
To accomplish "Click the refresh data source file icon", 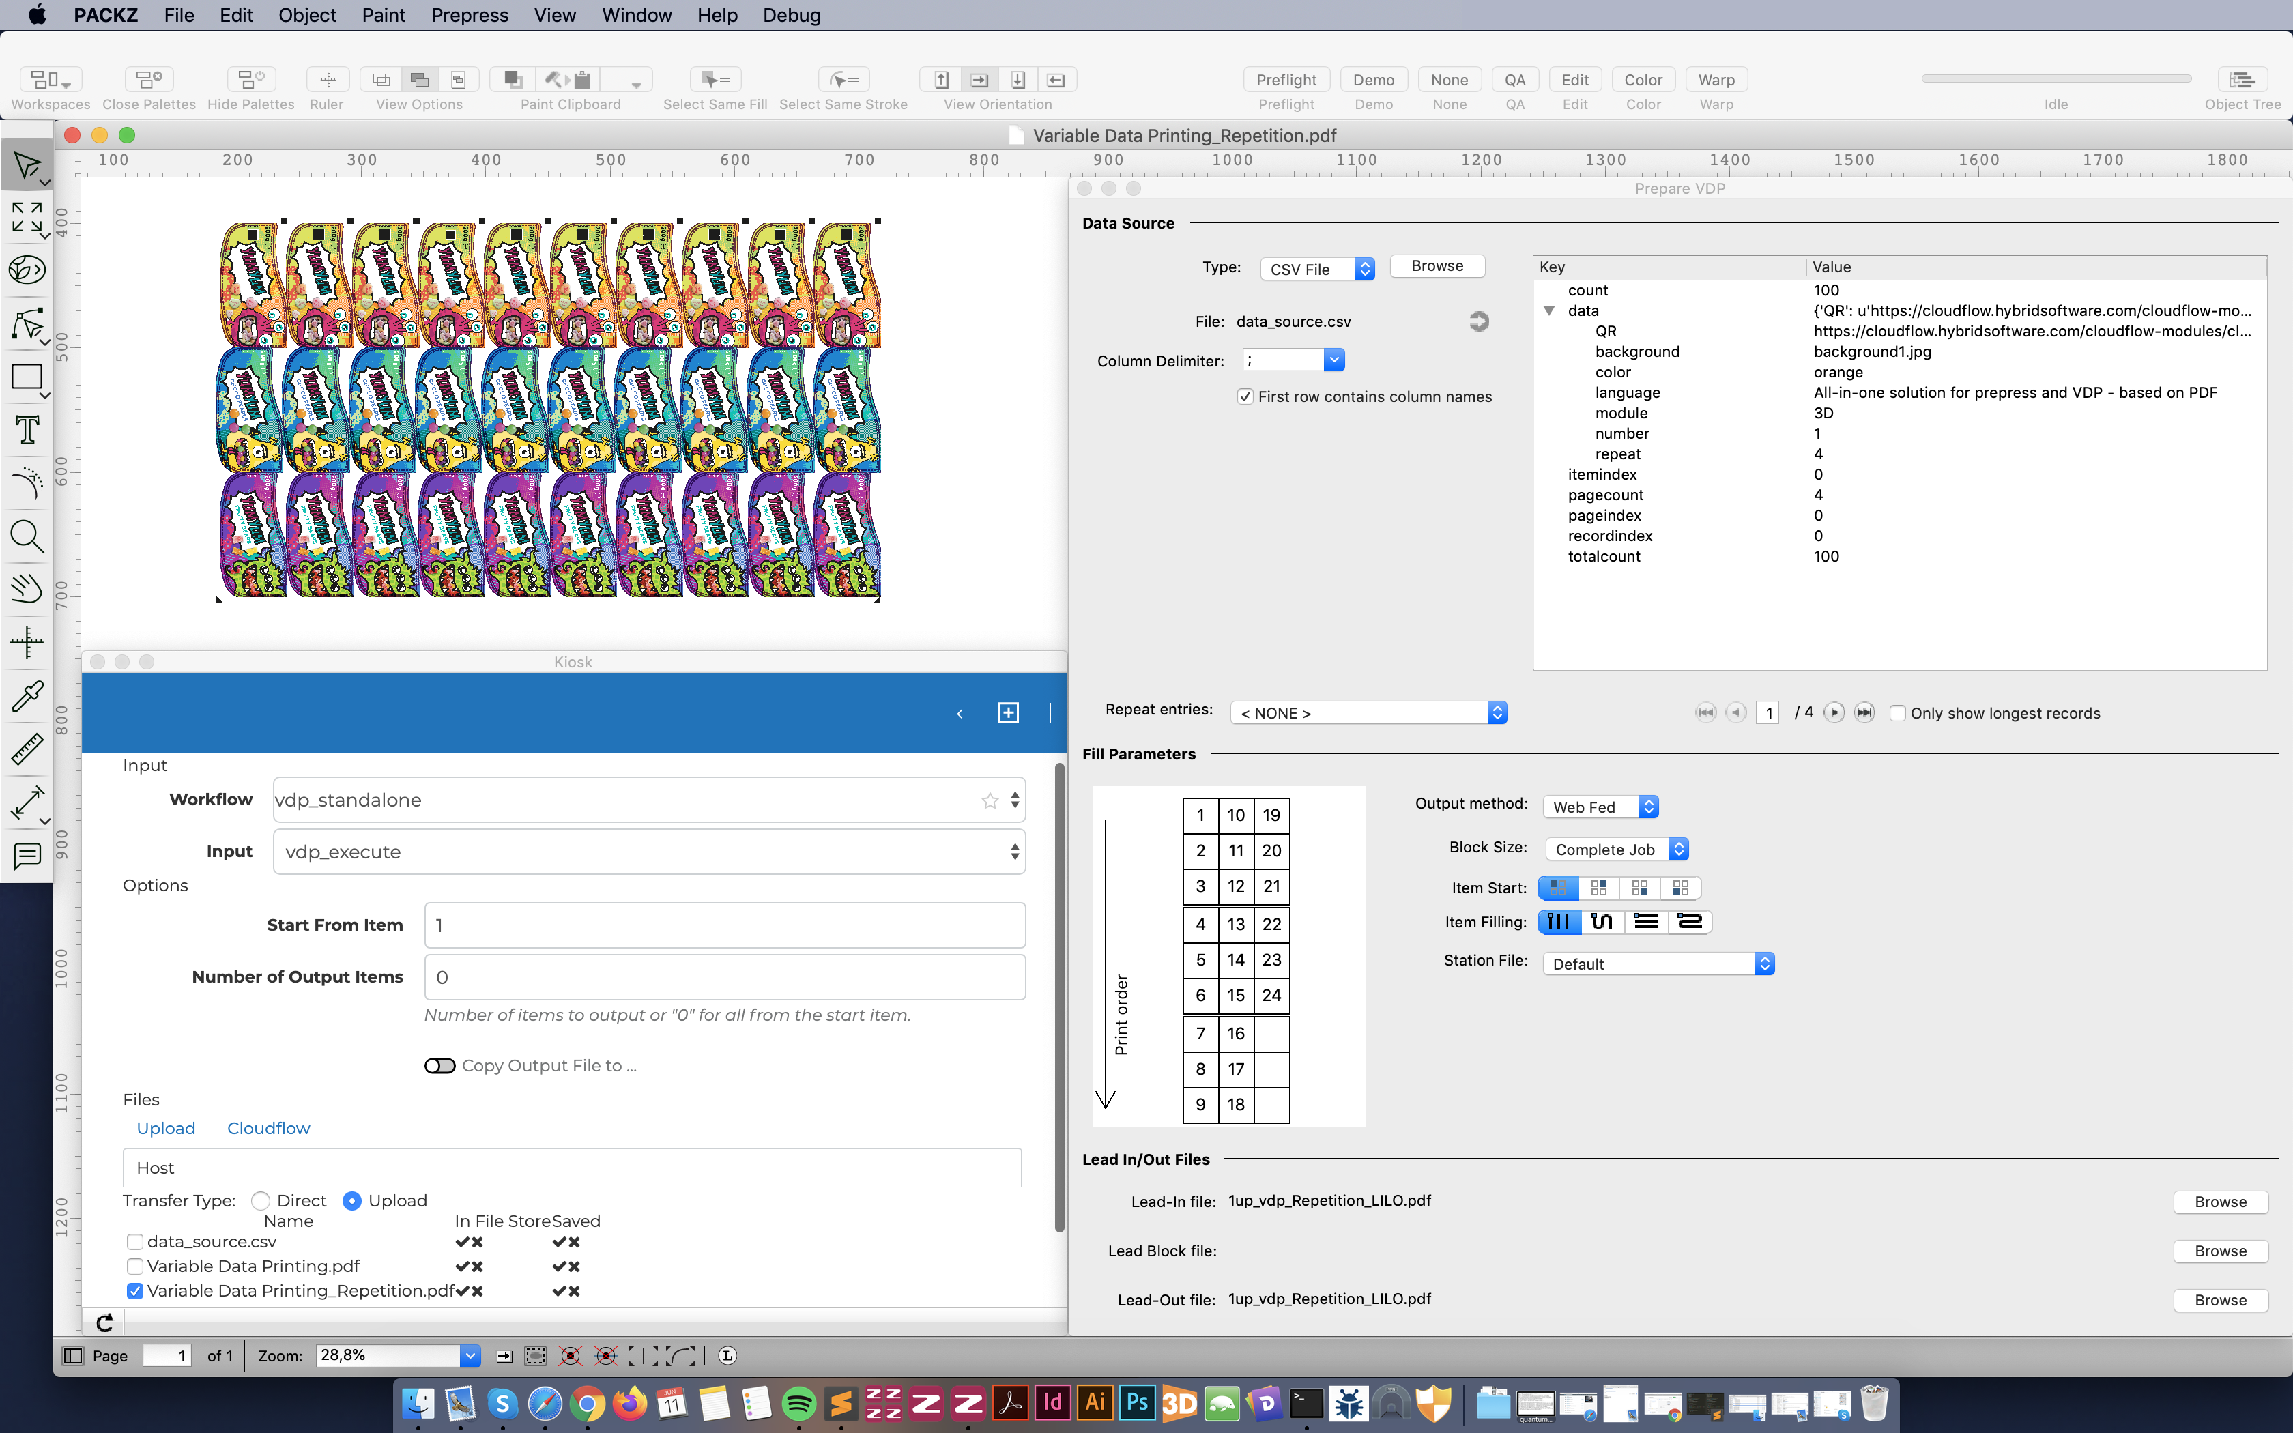I will (x=1478, y=322).
